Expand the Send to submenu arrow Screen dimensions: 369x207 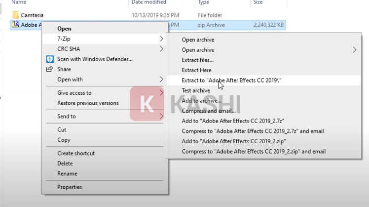(161, 116)
